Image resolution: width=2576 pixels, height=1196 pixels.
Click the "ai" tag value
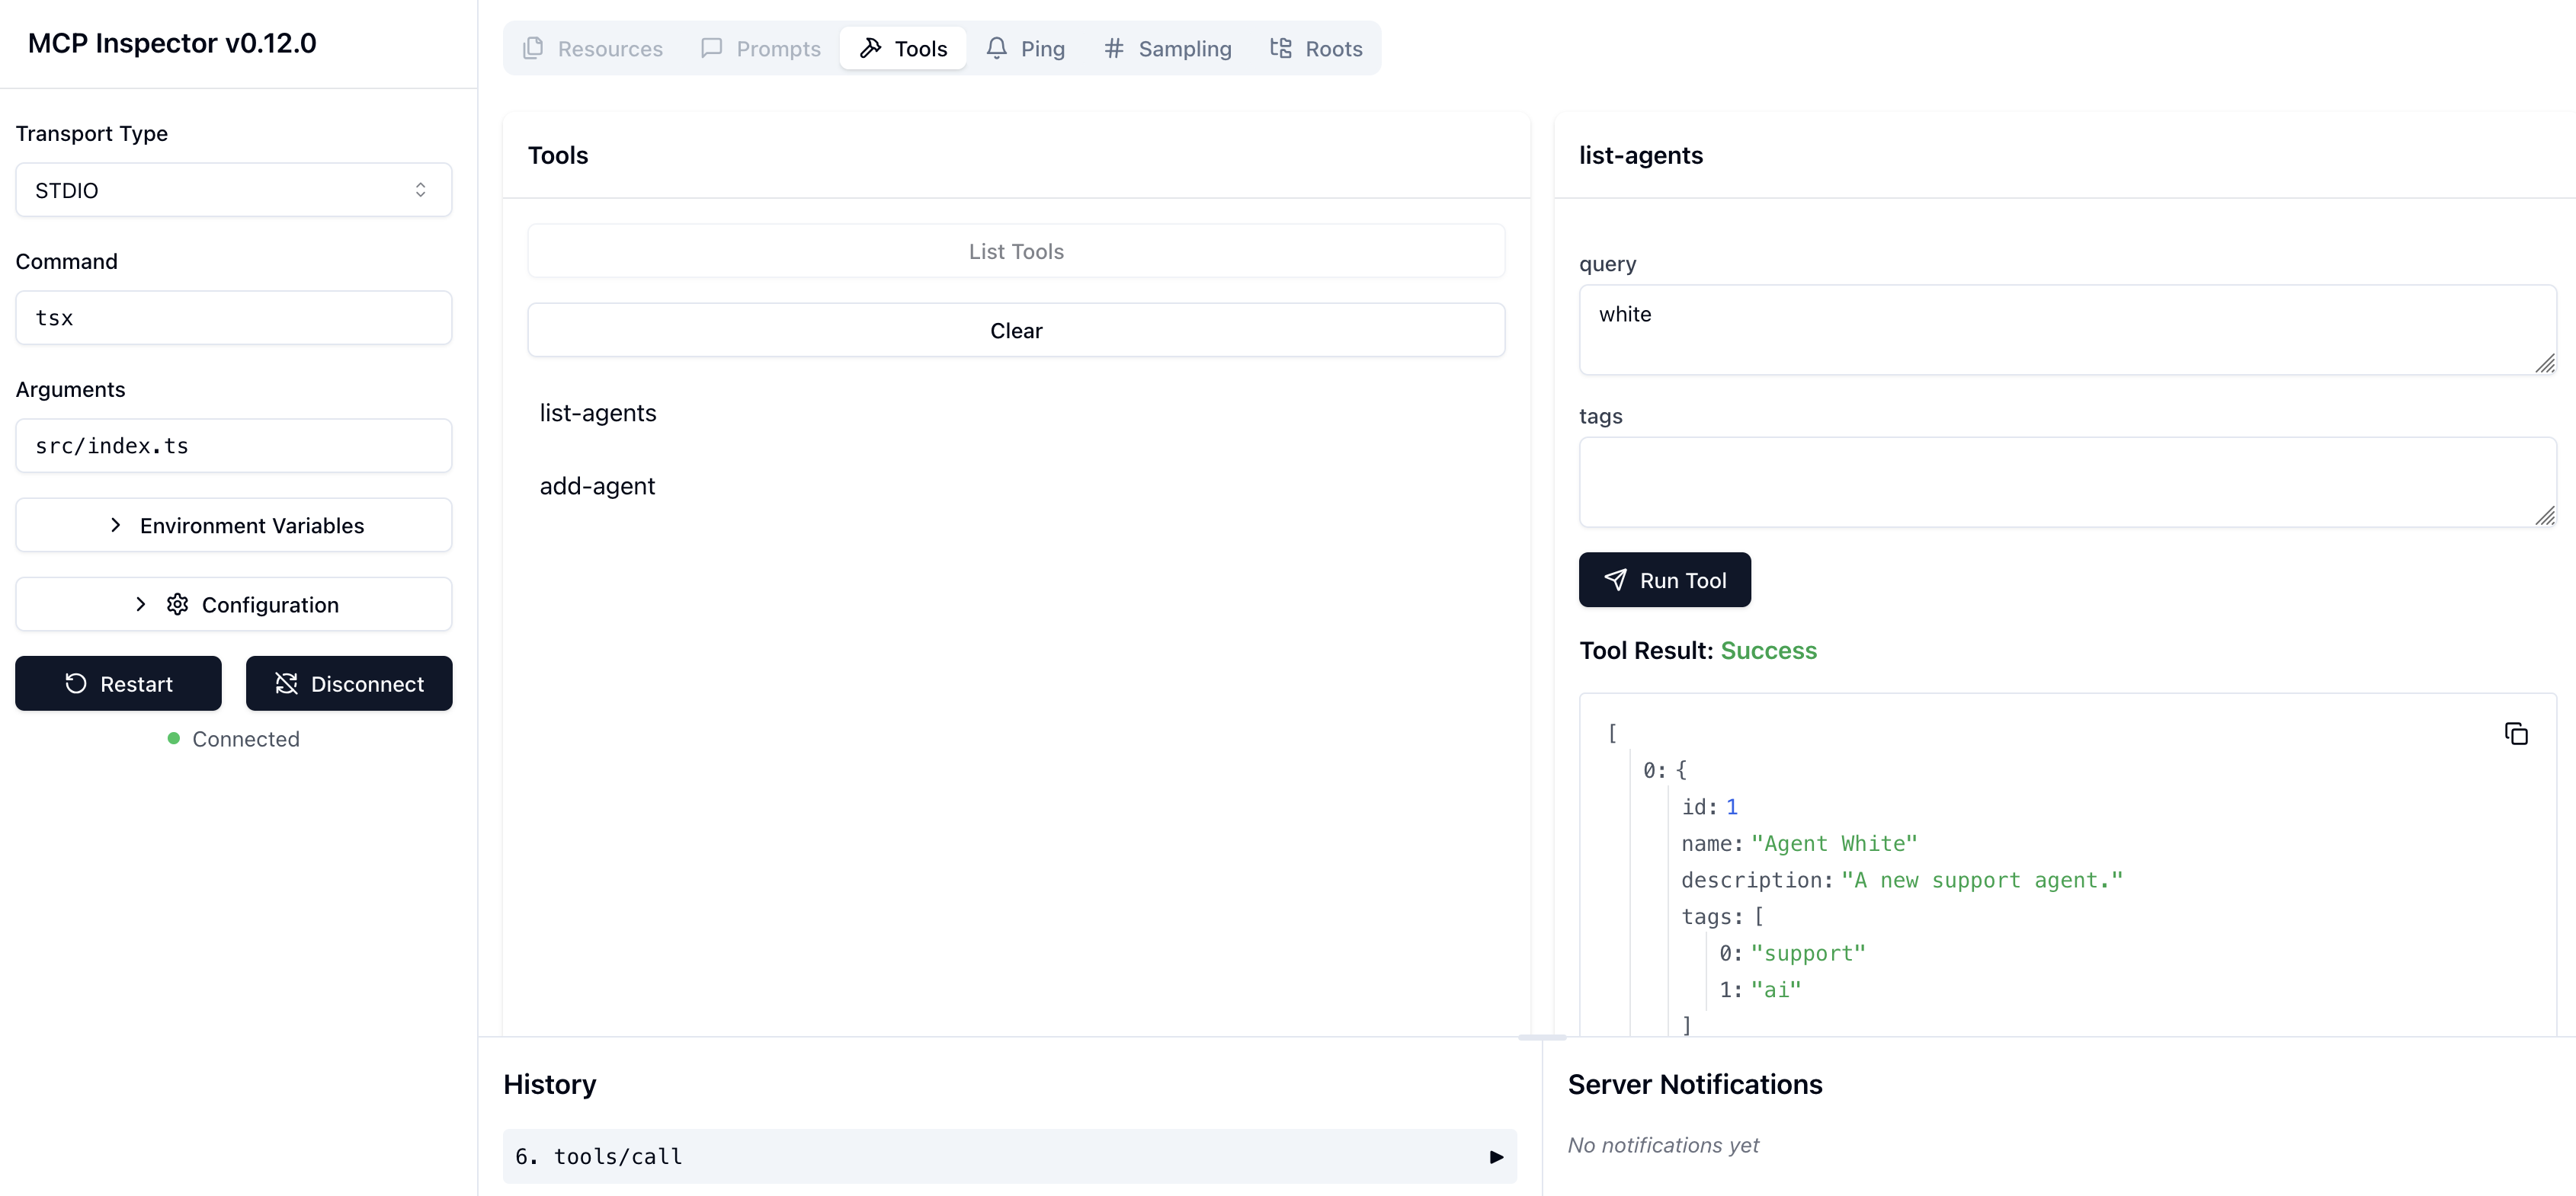click(x=1776, y=990)
